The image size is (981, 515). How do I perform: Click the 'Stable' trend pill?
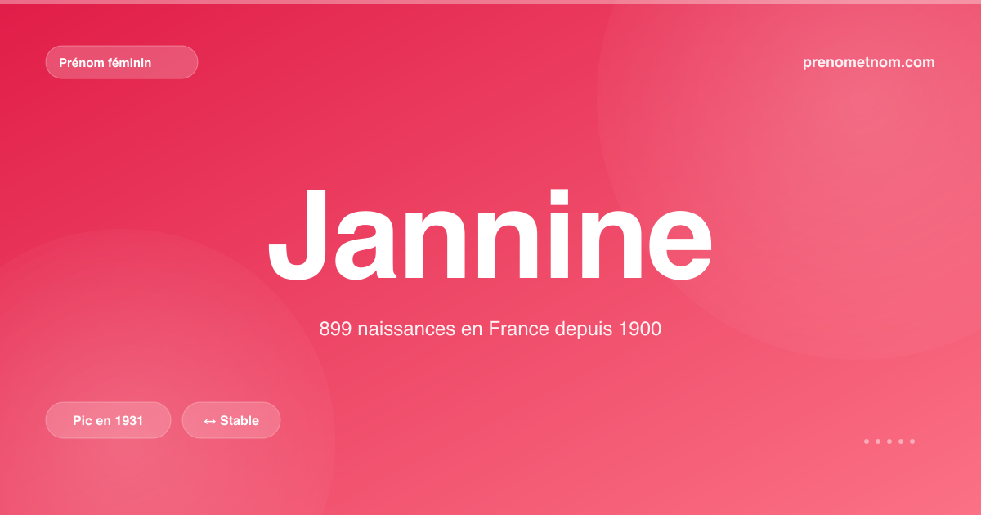click(231, 420)
